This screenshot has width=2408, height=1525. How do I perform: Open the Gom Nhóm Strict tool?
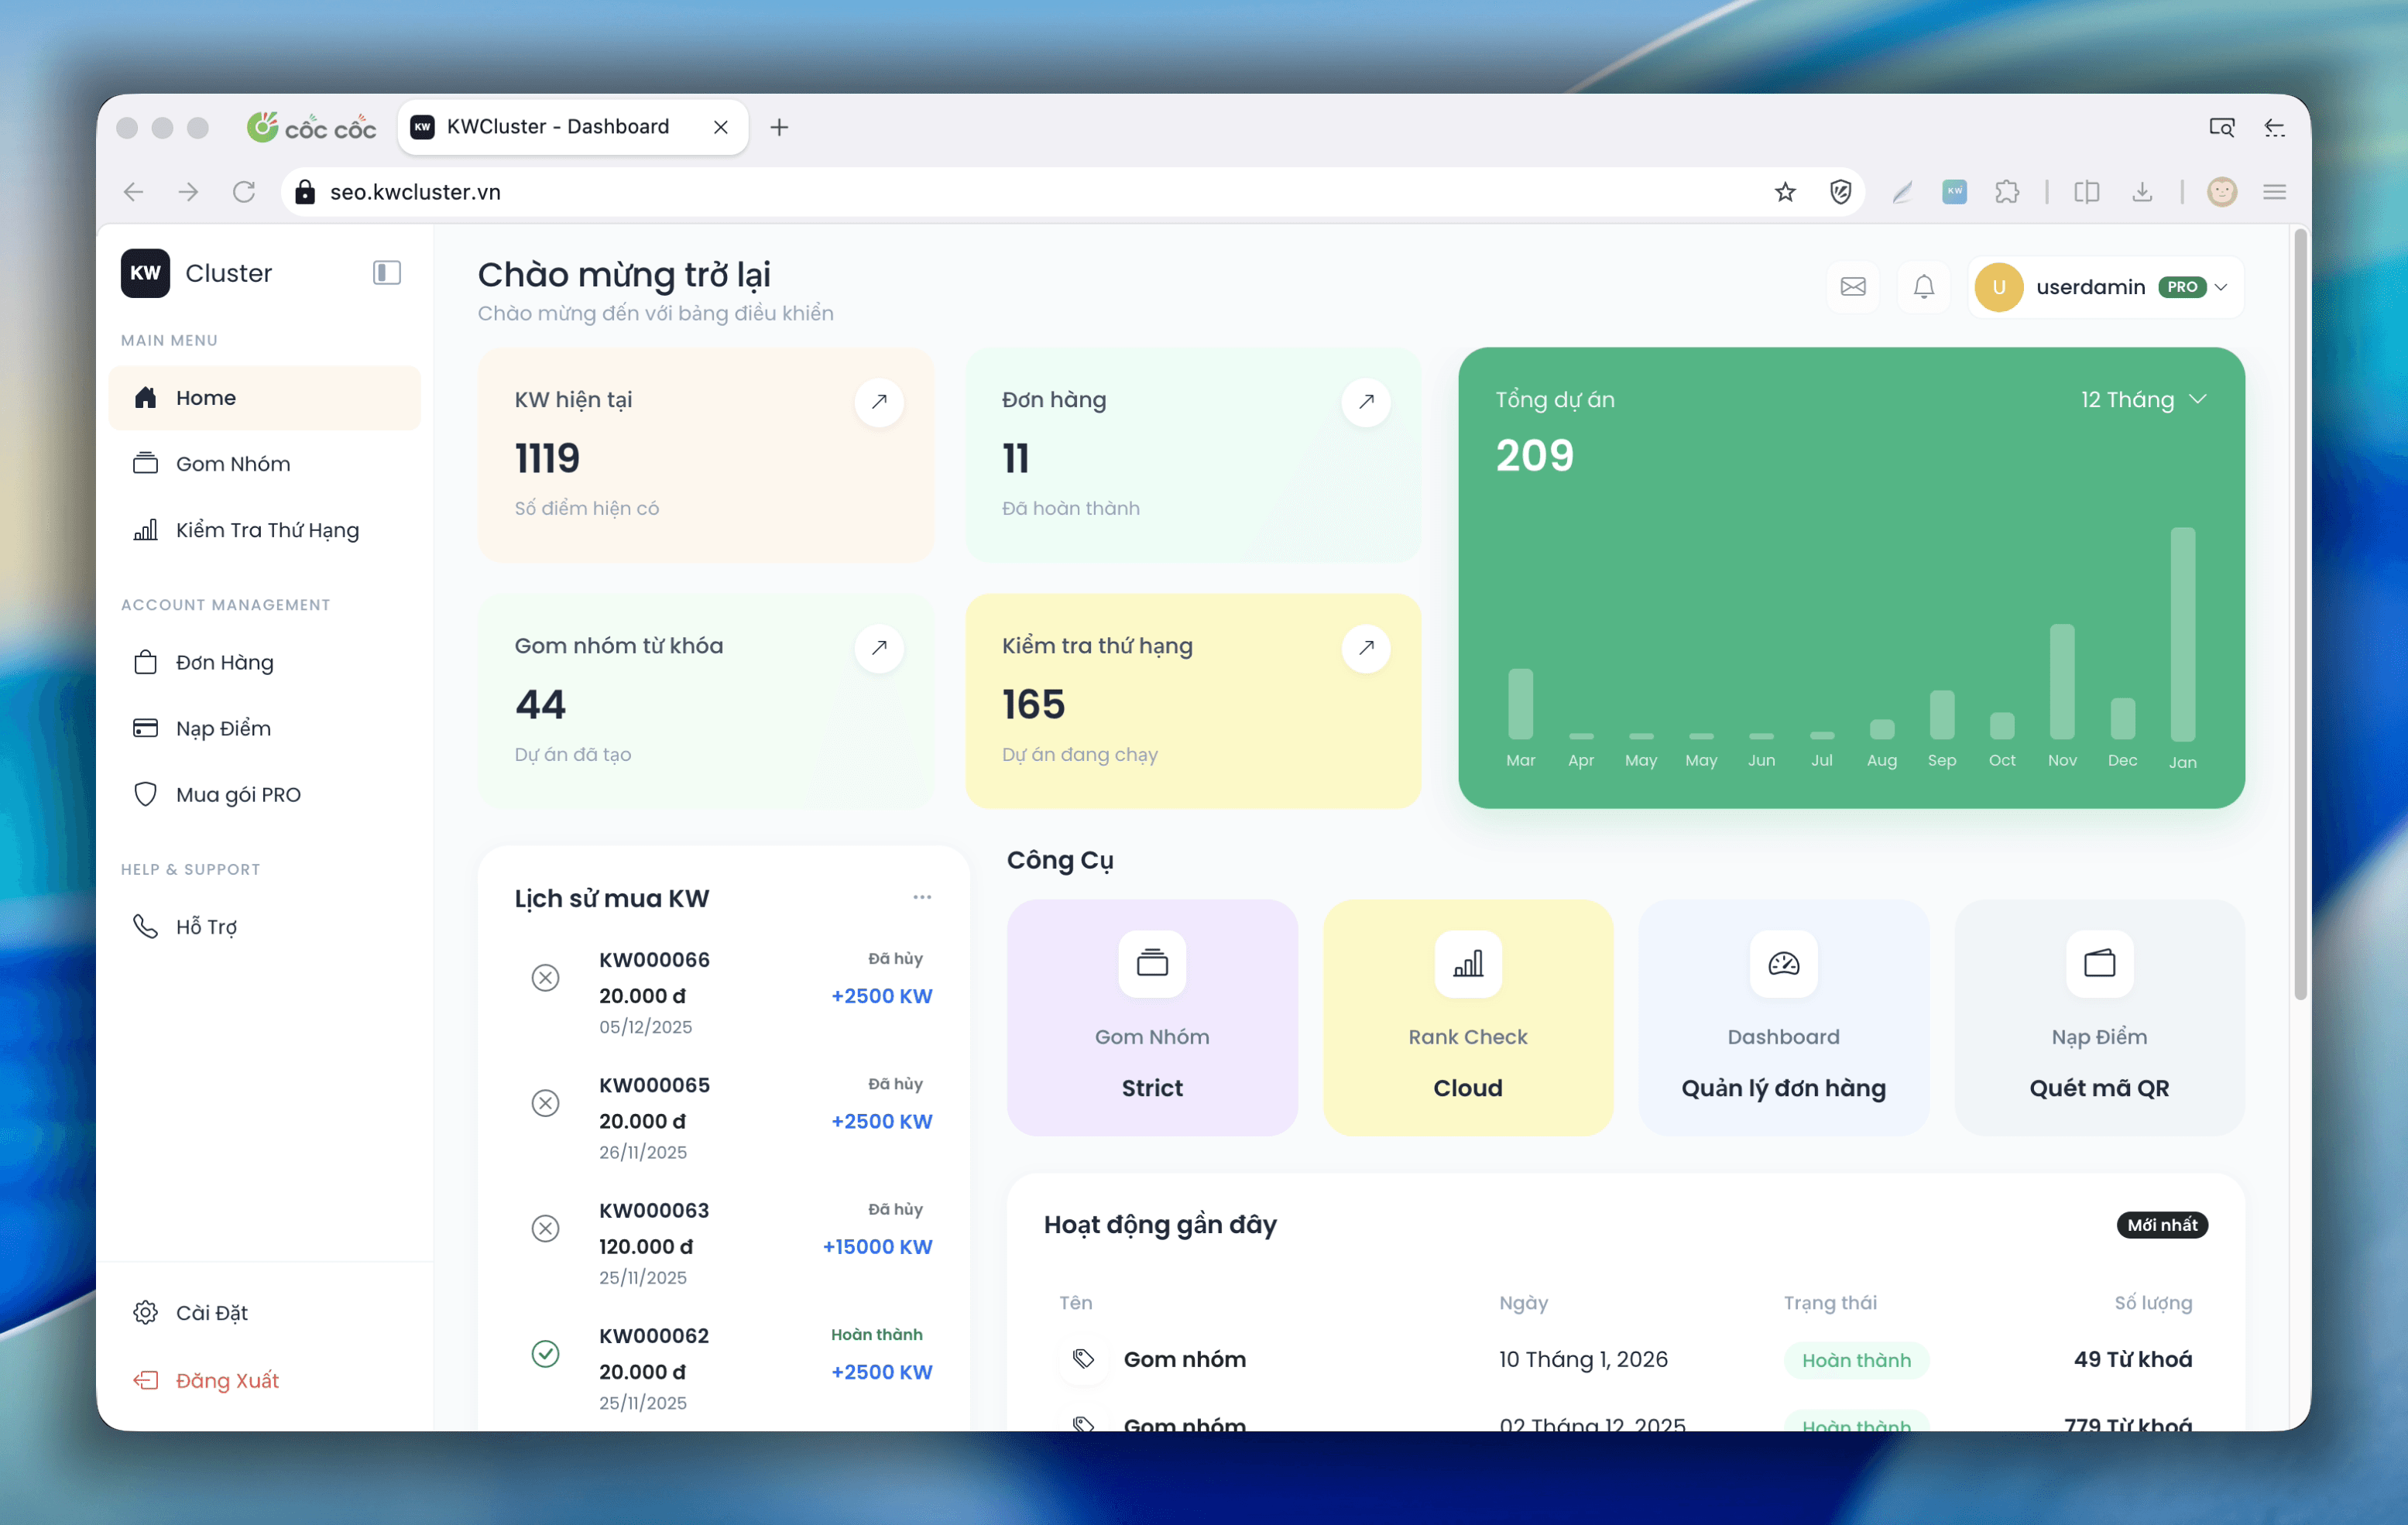(1151, 1018)
